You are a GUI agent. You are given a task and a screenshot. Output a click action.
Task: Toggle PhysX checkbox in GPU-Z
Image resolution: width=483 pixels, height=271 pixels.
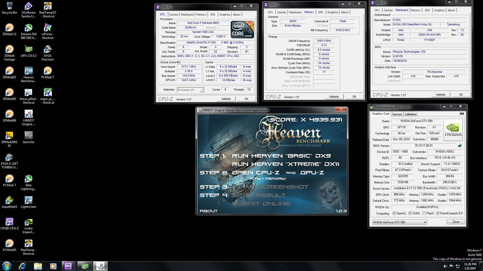coord(424,213)
